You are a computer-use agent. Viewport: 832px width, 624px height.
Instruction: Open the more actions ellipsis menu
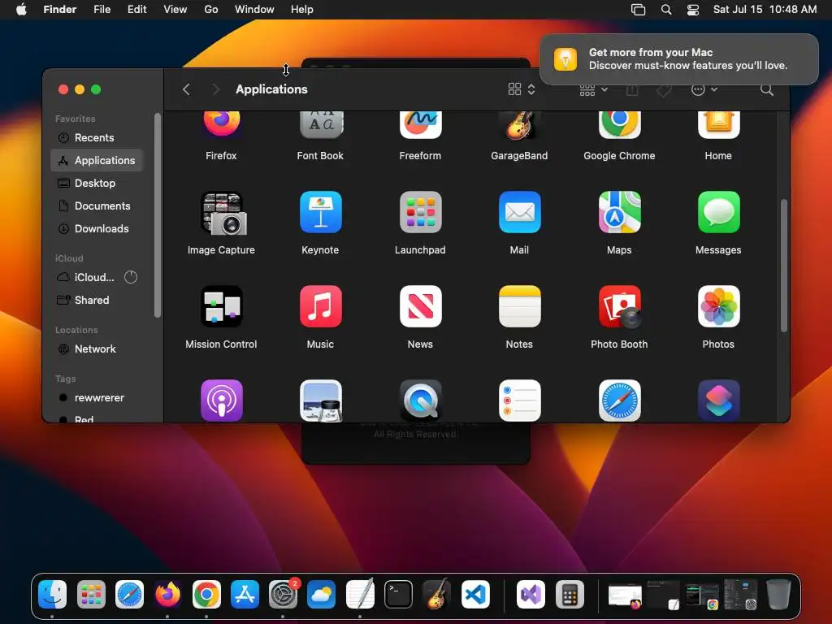click(704, 89)
